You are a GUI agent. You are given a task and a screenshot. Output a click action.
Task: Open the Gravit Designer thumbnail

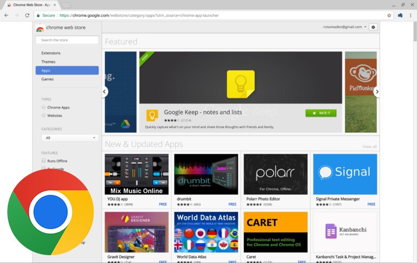137,232
